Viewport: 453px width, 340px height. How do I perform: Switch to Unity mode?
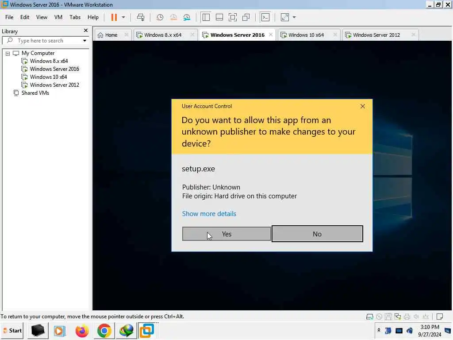pyautogui.click(x=246, y=17)
